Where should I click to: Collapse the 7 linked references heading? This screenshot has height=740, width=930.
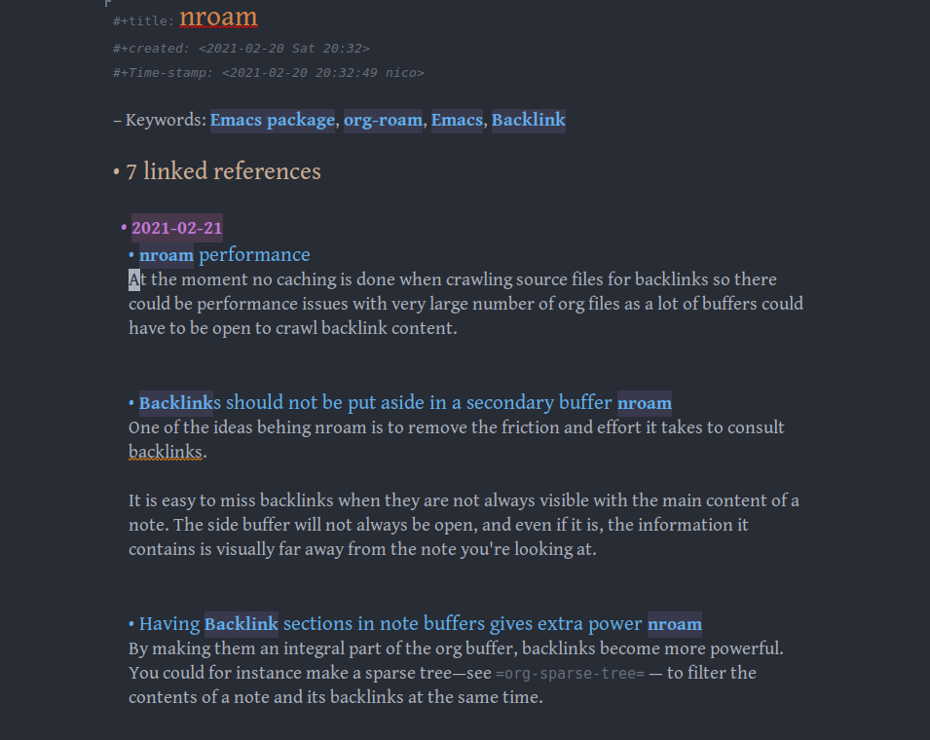tap(116, 172)
